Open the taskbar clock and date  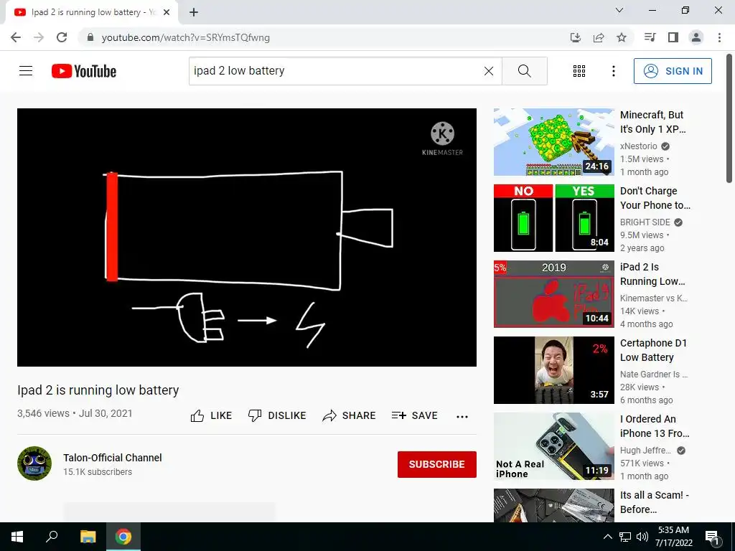pos(673,537)
